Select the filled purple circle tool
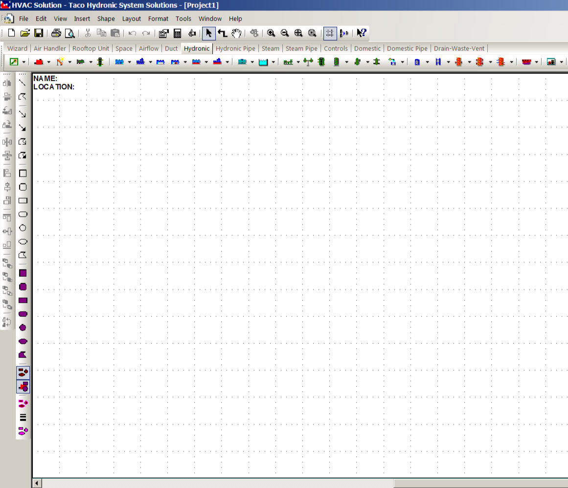This screenshot has width=568, height=488. point(23,328)
